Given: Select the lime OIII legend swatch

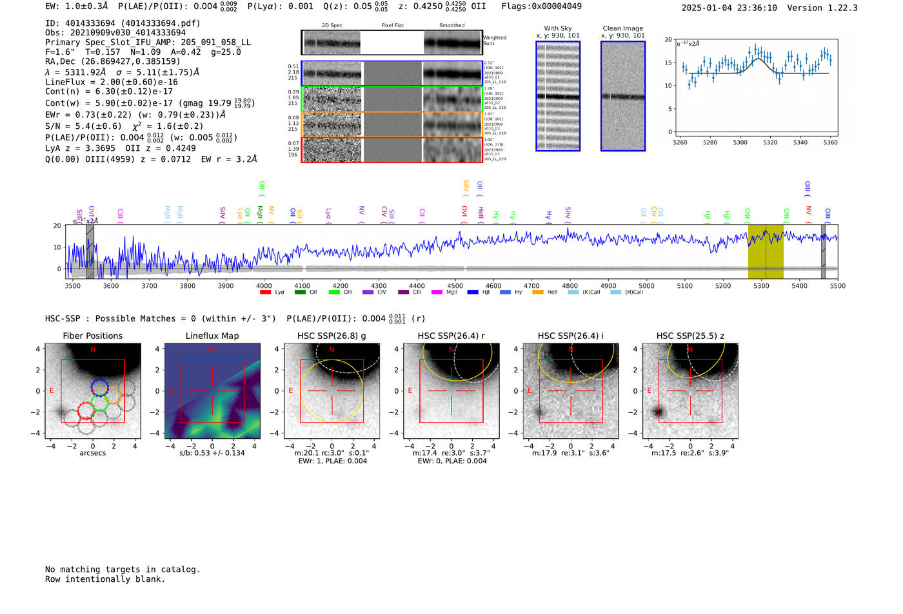Looking at the screenshot, I should (x=333, y=293).
